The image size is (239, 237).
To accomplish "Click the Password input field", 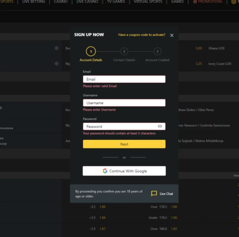I will pyautogui.click(x=119, y=127).
